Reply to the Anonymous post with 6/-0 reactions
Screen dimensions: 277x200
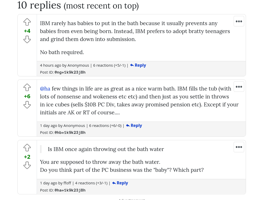(134, 126)
